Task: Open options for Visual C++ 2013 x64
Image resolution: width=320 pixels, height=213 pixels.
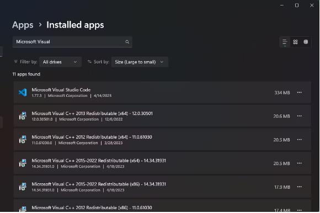Action: (x=300, y=116)
